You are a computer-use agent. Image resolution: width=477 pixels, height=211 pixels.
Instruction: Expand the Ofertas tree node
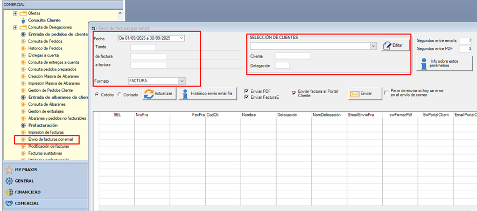(x=15, y=13)
